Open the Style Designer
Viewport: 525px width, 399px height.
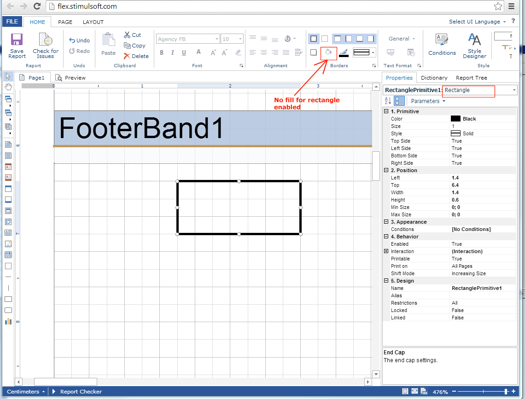tap(474, 46)
